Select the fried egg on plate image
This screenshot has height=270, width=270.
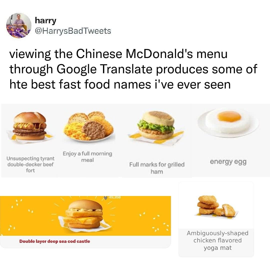pyautogui.click(x=228, y=123)
